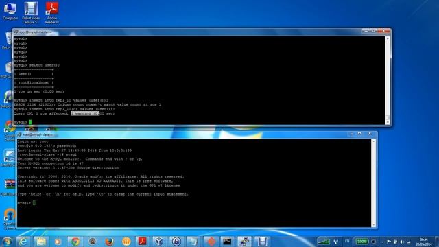The width and height of the screenshot is (439, 247).
Task: Open the PuTTY icon in mysql-slave title bar
Action: coord(19,134)
